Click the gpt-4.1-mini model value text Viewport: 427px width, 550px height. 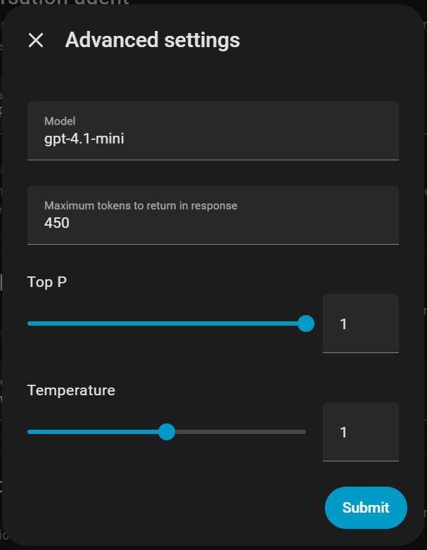tap(84, 139)
